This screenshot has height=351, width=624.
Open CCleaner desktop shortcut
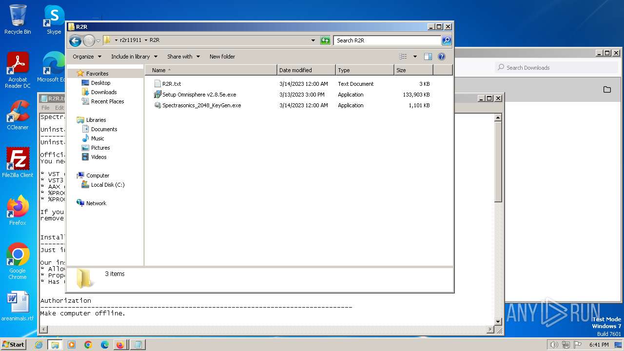pos(18,115)
